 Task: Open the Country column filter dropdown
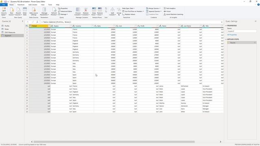(x=93, y=26)
